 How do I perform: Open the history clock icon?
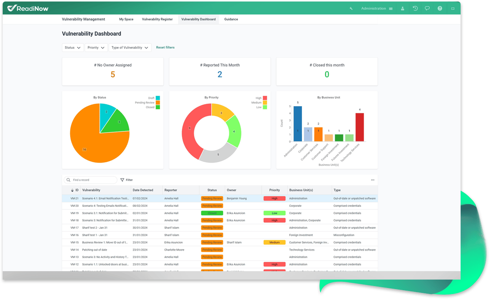(415, 8)
